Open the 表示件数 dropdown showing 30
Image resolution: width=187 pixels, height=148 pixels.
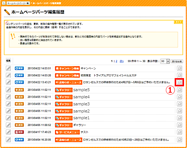pyautogui.click(x=165, y=61)
